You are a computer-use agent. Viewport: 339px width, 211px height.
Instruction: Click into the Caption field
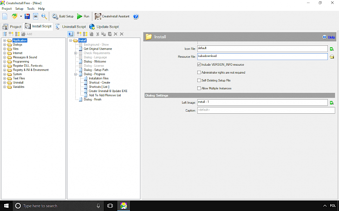pyautogui.click(x=266, y=110)
